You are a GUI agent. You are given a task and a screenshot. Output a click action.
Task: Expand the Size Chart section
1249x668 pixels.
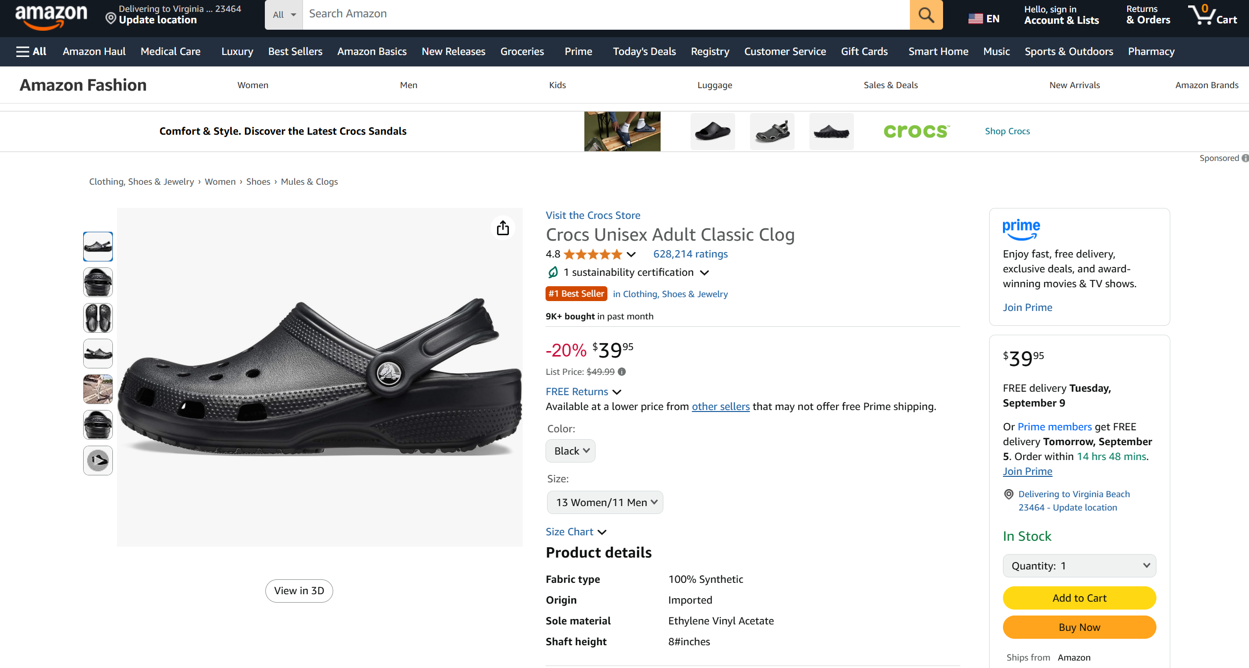(576, 532)
